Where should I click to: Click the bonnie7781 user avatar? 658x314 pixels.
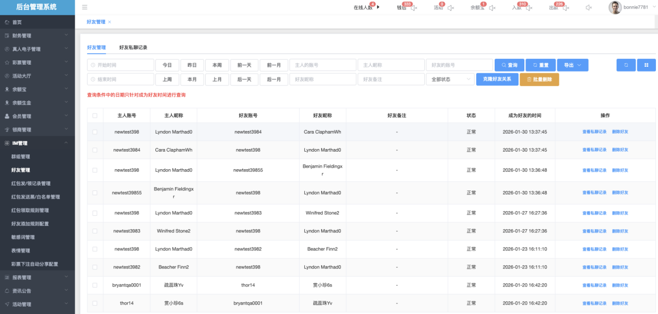pos(615,7)
